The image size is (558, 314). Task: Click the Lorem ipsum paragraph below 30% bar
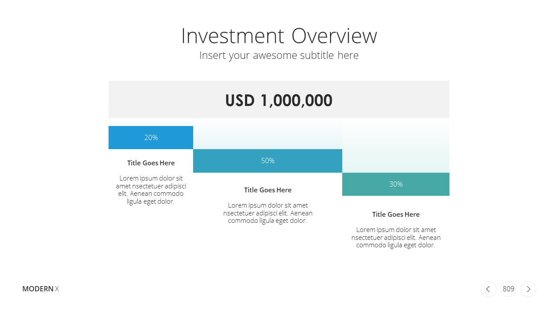pos(396,237)
